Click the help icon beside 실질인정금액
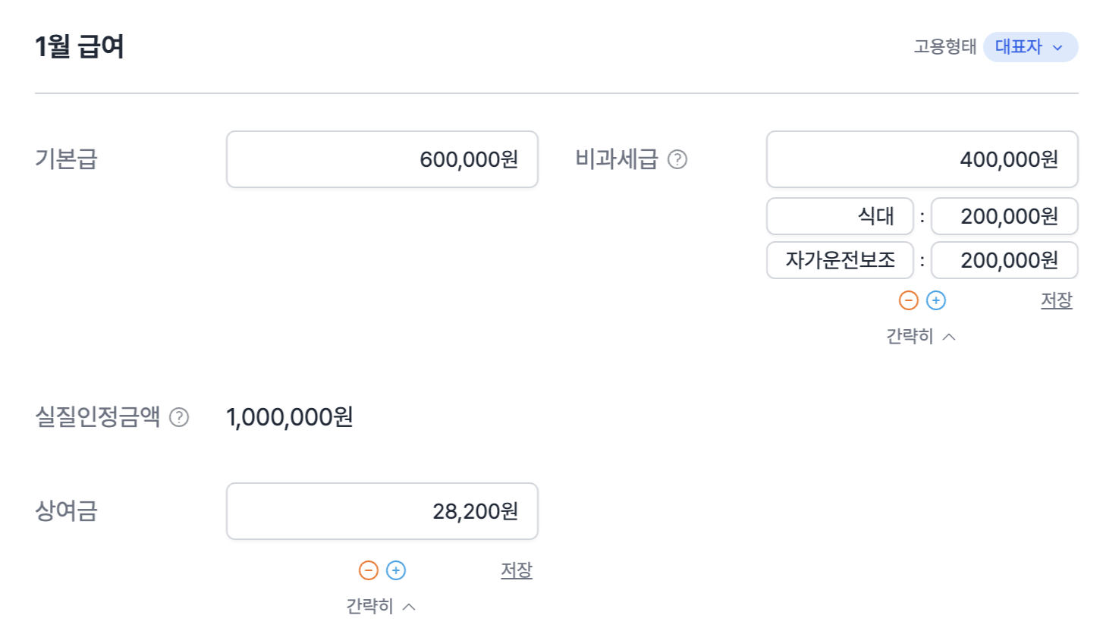The image size is (1106, 631). coord(179,417)
